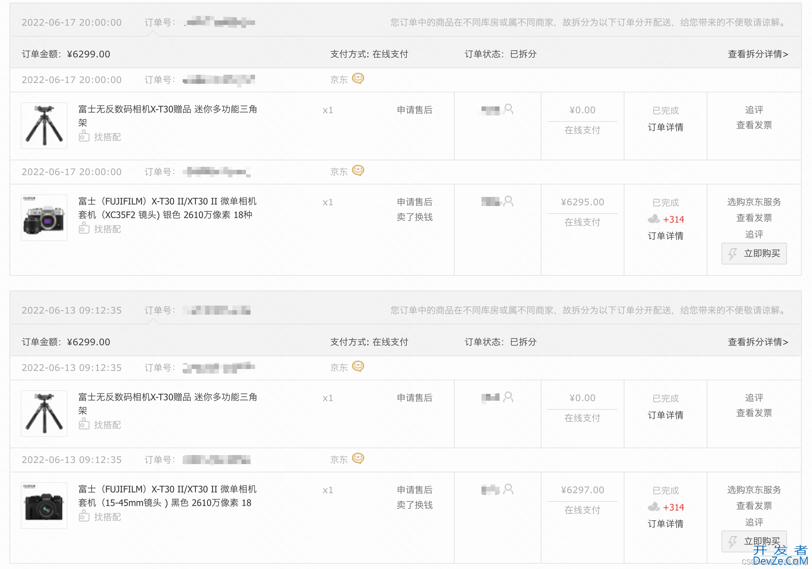Expand 查看拆分详情> for 2022-06-17 order
The height and width of the screenshot is (569, 812).
point(758,54)
